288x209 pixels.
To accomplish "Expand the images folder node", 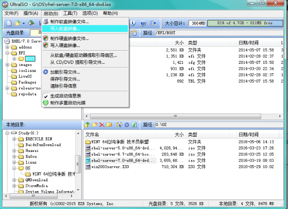I will tap(7, 65).
